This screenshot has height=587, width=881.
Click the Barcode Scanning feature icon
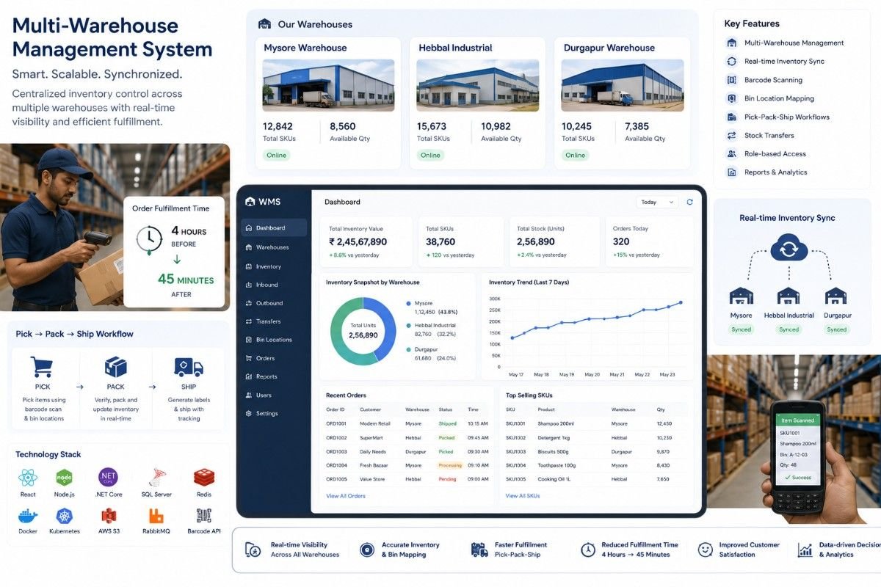731,80
